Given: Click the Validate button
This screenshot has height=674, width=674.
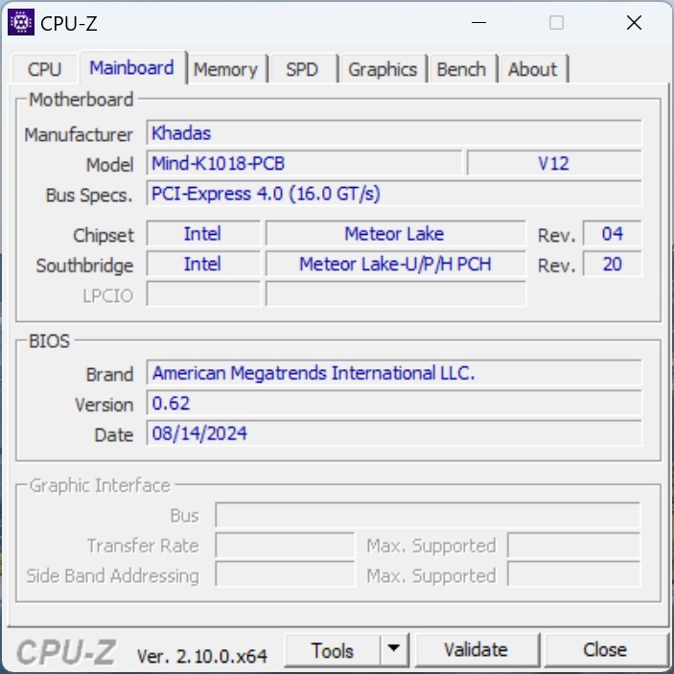Looking at the screenshot, I should coord(476,650).
